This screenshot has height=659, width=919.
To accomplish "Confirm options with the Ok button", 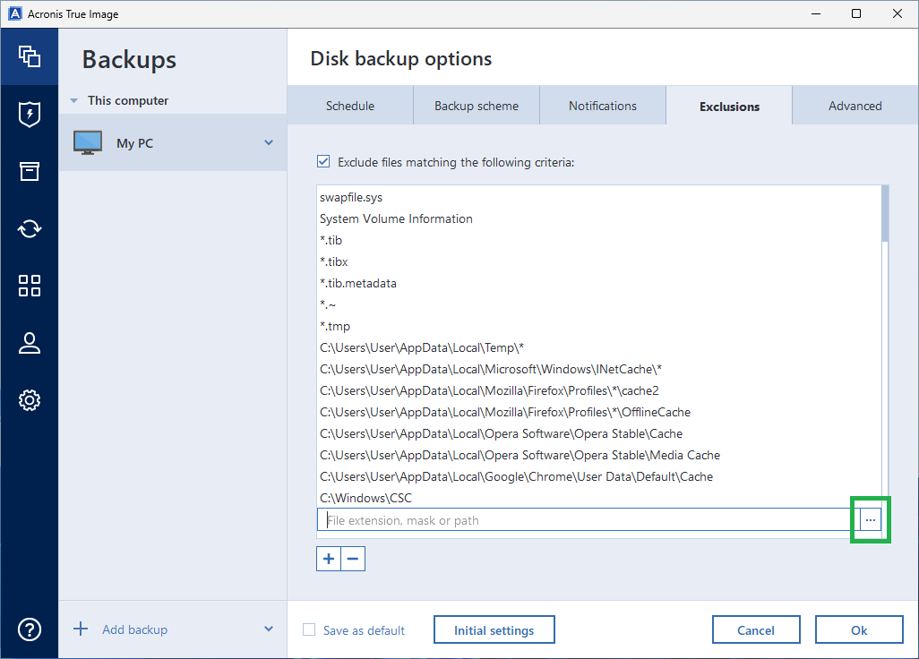I will click(858, 629).
